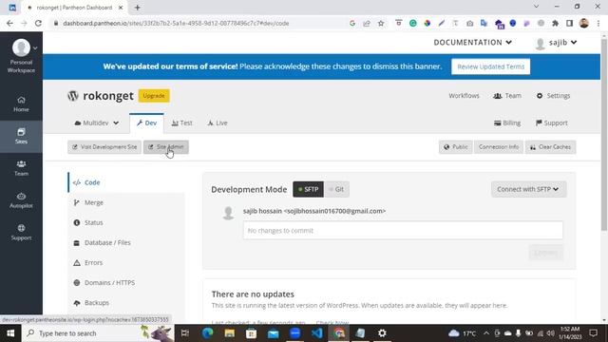
Task: Open Windows Settings gear in taskbar
Action: (x=382, y=333)
